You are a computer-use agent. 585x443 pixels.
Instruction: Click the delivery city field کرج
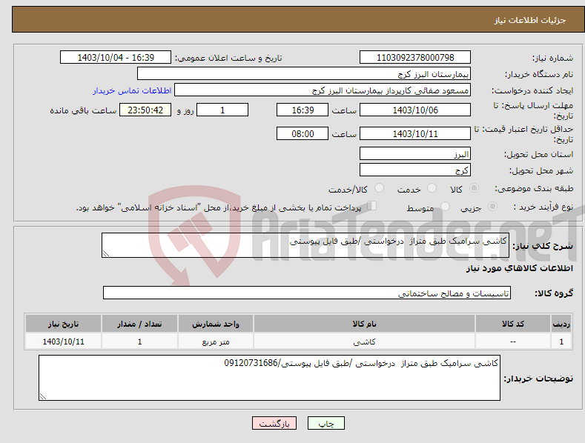pyautogui.click(x=415, y=170)
